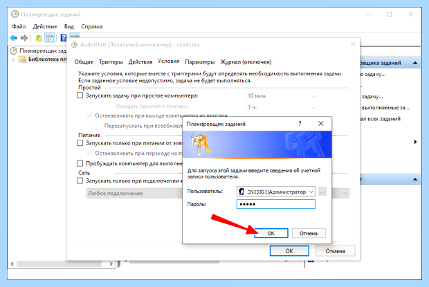
Task: Expand the Библиотека tree node arrow
Action: point(13,59)
